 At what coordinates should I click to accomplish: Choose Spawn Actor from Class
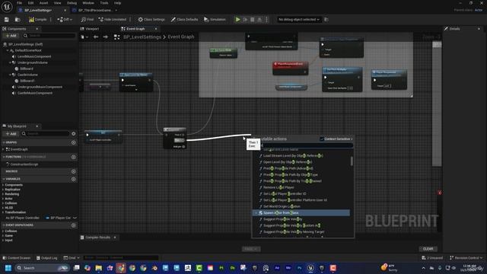coord(301,213)
